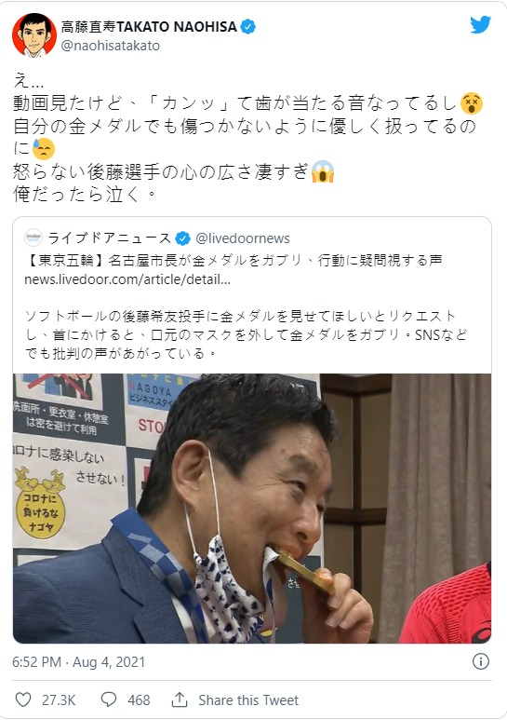
Task: Click the quoted tweet headline 【東京五輪】
Action: point(66,261)
